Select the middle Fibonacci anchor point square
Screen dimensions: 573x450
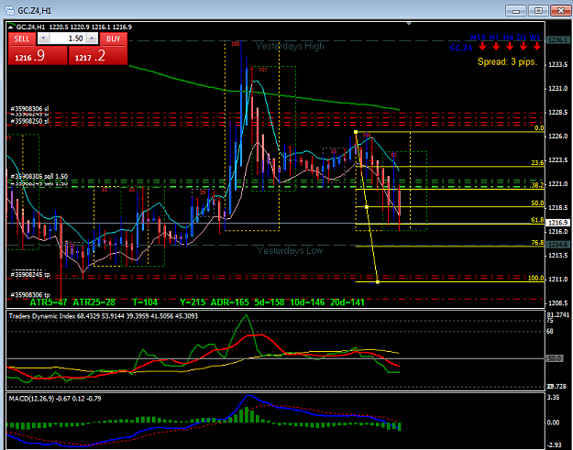[367, 207]
